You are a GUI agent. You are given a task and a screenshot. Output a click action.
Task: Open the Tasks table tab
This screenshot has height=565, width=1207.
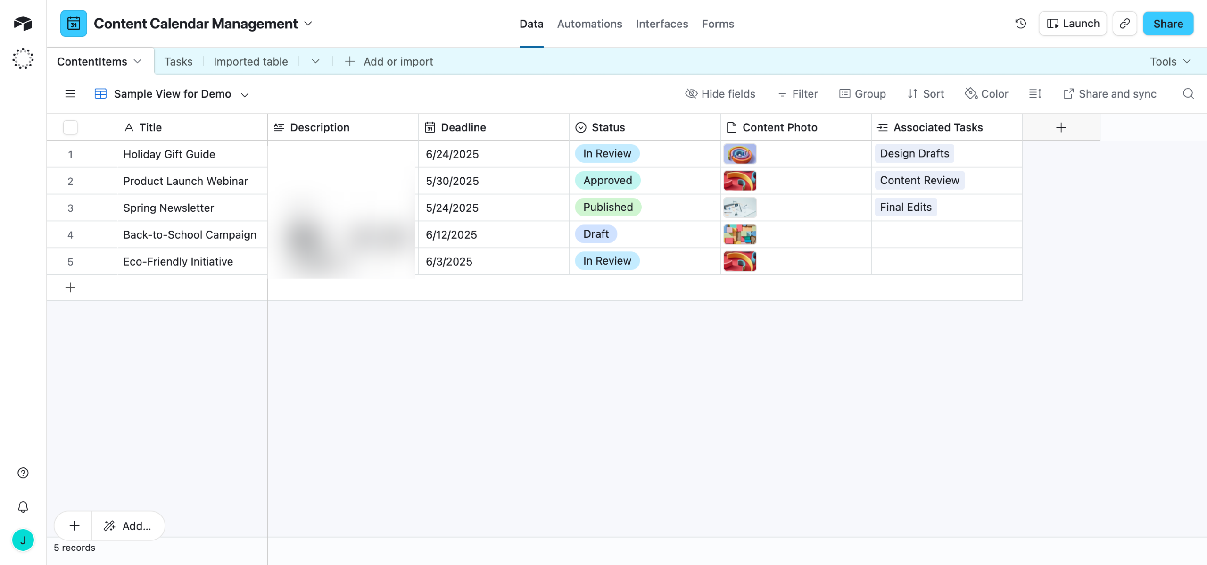coord(178,61)
